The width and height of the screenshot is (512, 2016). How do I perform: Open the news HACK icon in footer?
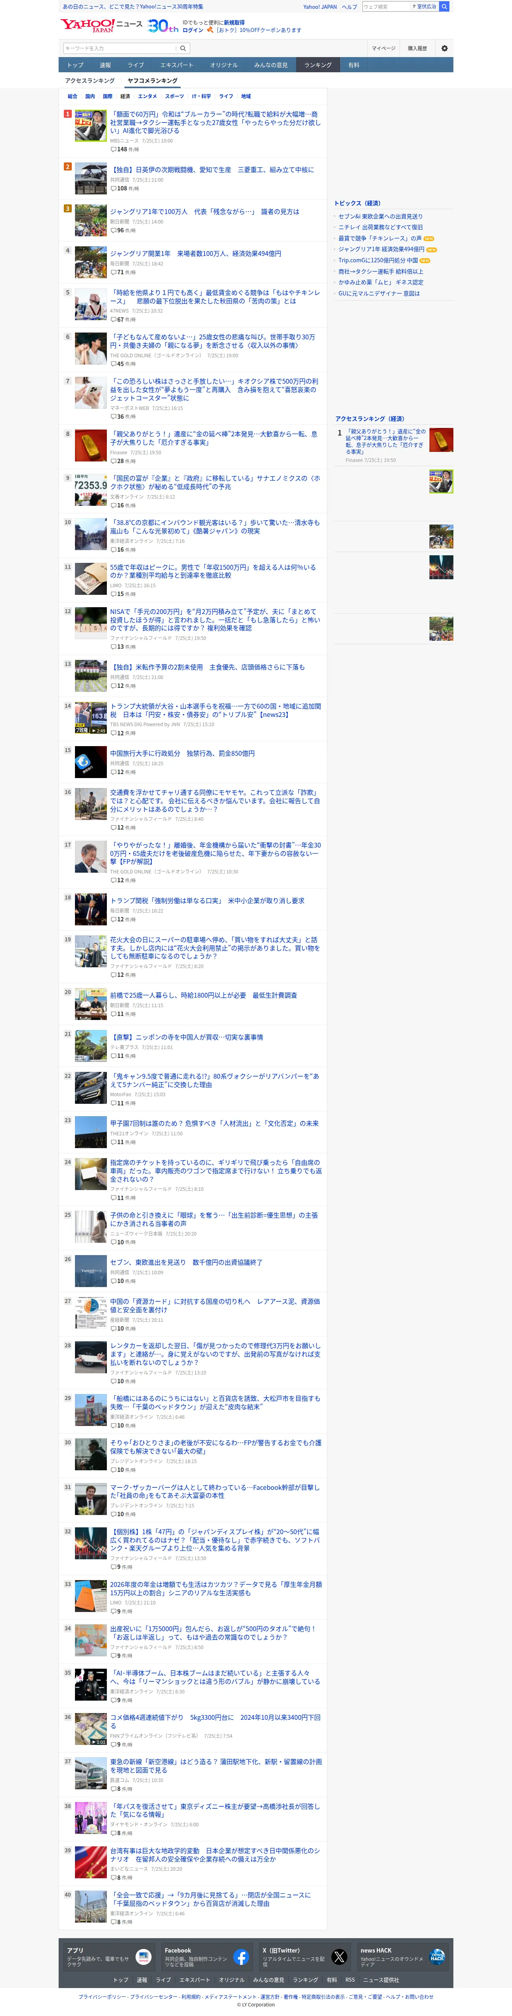pos(437,1957)
